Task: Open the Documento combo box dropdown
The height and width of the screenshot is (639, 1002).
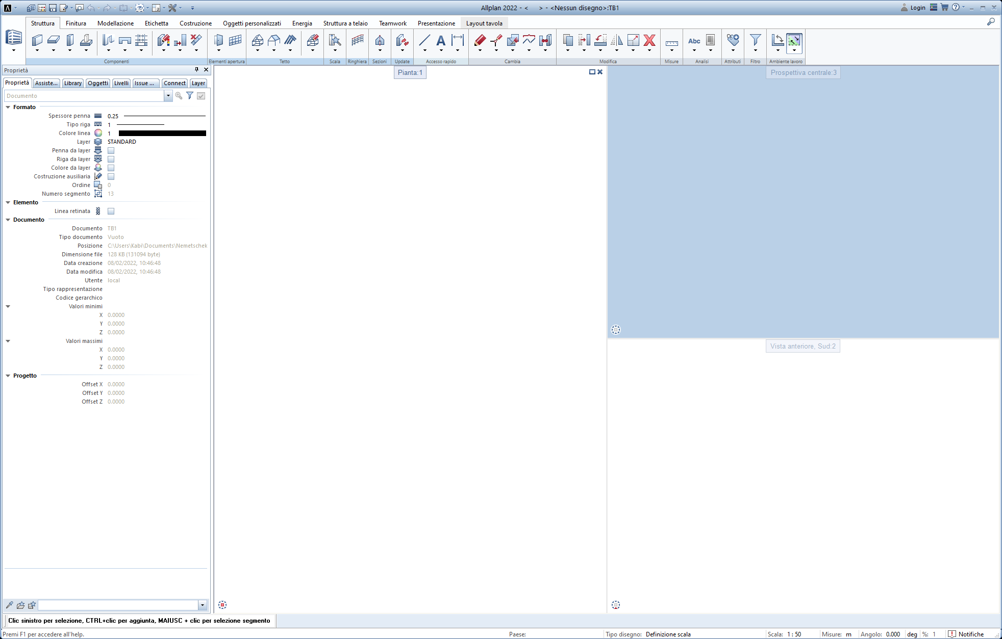Action: (x=168, y=96)
